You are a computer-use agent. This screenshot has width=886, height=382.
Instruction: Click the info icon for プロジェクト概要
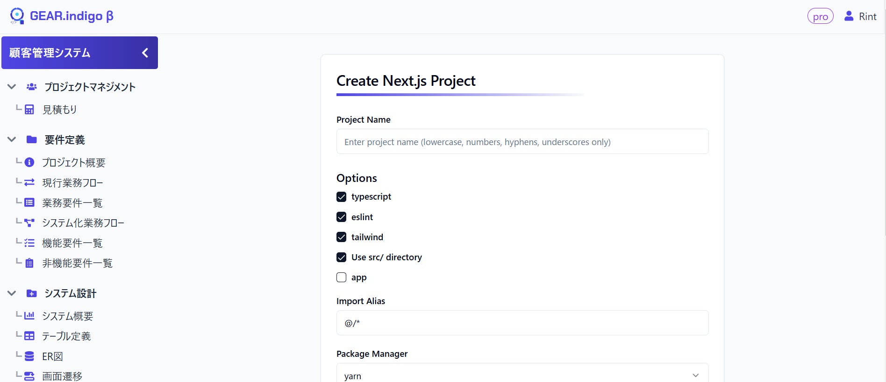(x=29, y=162)
